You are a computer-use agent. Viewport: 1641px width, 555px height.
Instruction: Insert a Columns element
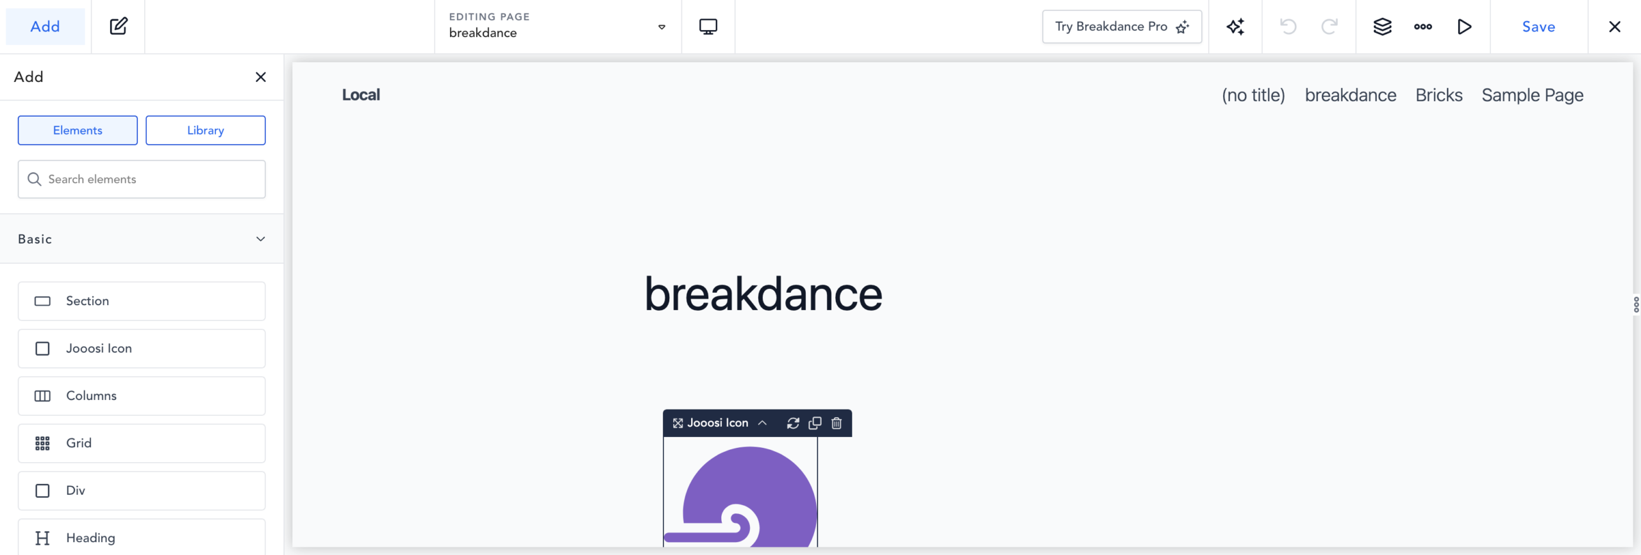click(x=142, y=396)
